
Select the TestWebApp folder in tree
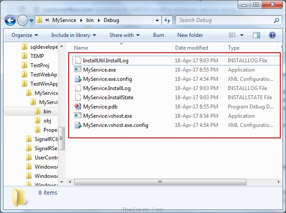39,75
